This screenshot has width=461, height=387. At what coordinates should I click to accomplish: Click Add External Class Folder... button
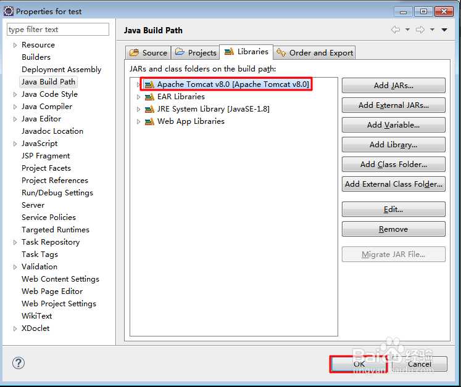[393, 184]
